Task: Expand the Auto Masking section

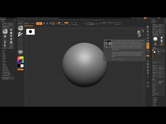Action: 5,67
